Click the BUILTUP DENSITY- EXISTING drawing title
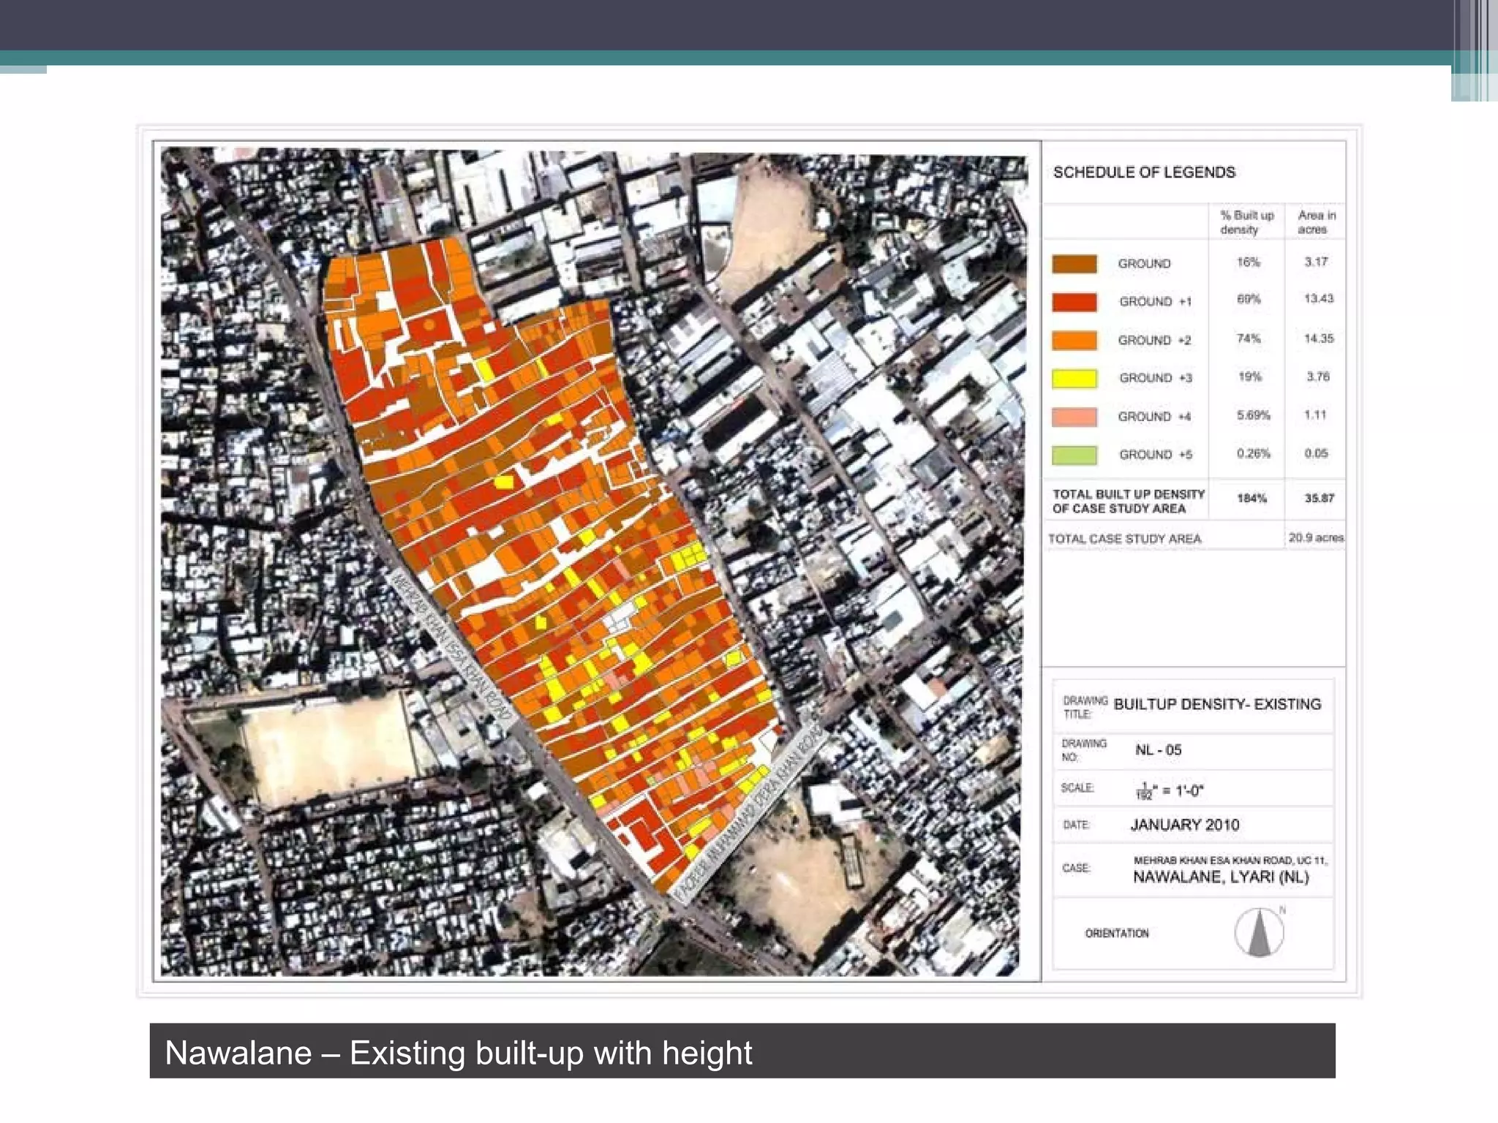Screen dimensions: 1498x1123 coord(1216,704)
